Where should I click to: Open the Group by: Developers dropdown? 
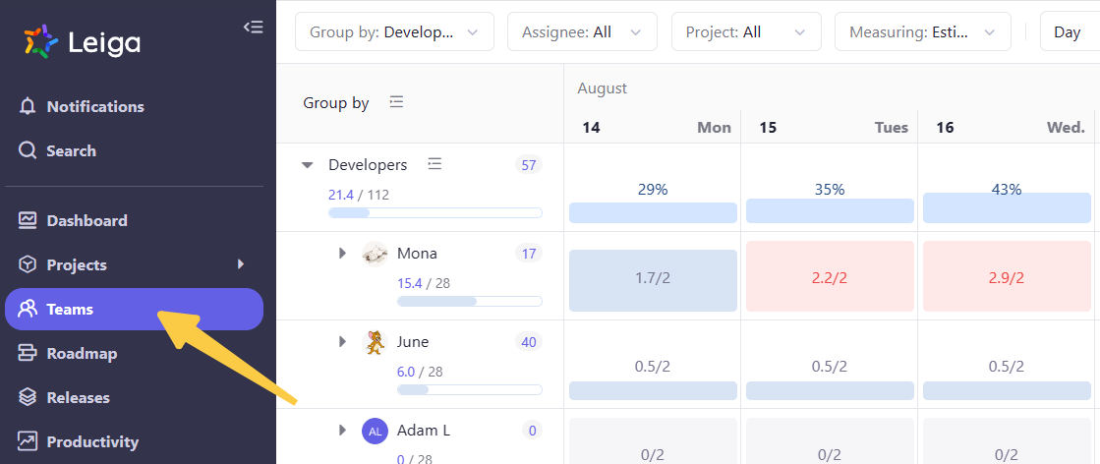click(x=394, y=32)
